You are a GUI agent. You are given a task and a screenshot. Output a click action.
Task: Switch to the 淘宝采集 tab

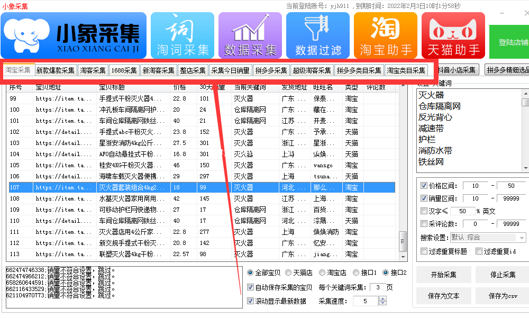[18, 70]
